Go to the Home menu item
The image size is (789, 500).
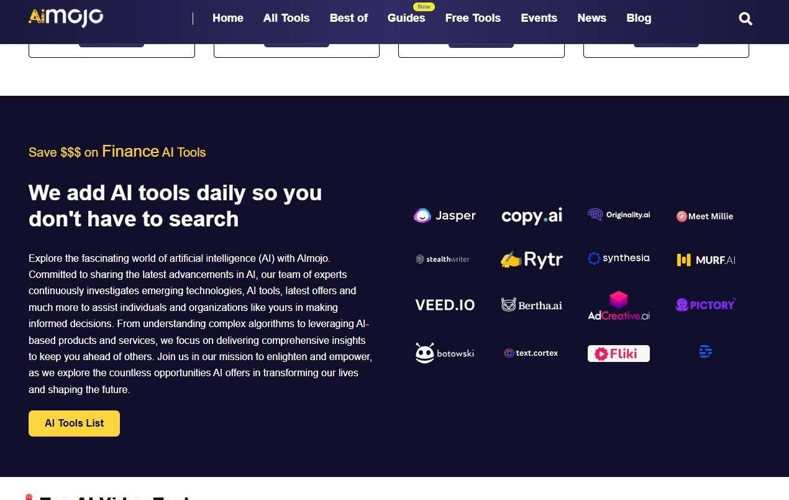pyautogui.click(x=228, y=18)
